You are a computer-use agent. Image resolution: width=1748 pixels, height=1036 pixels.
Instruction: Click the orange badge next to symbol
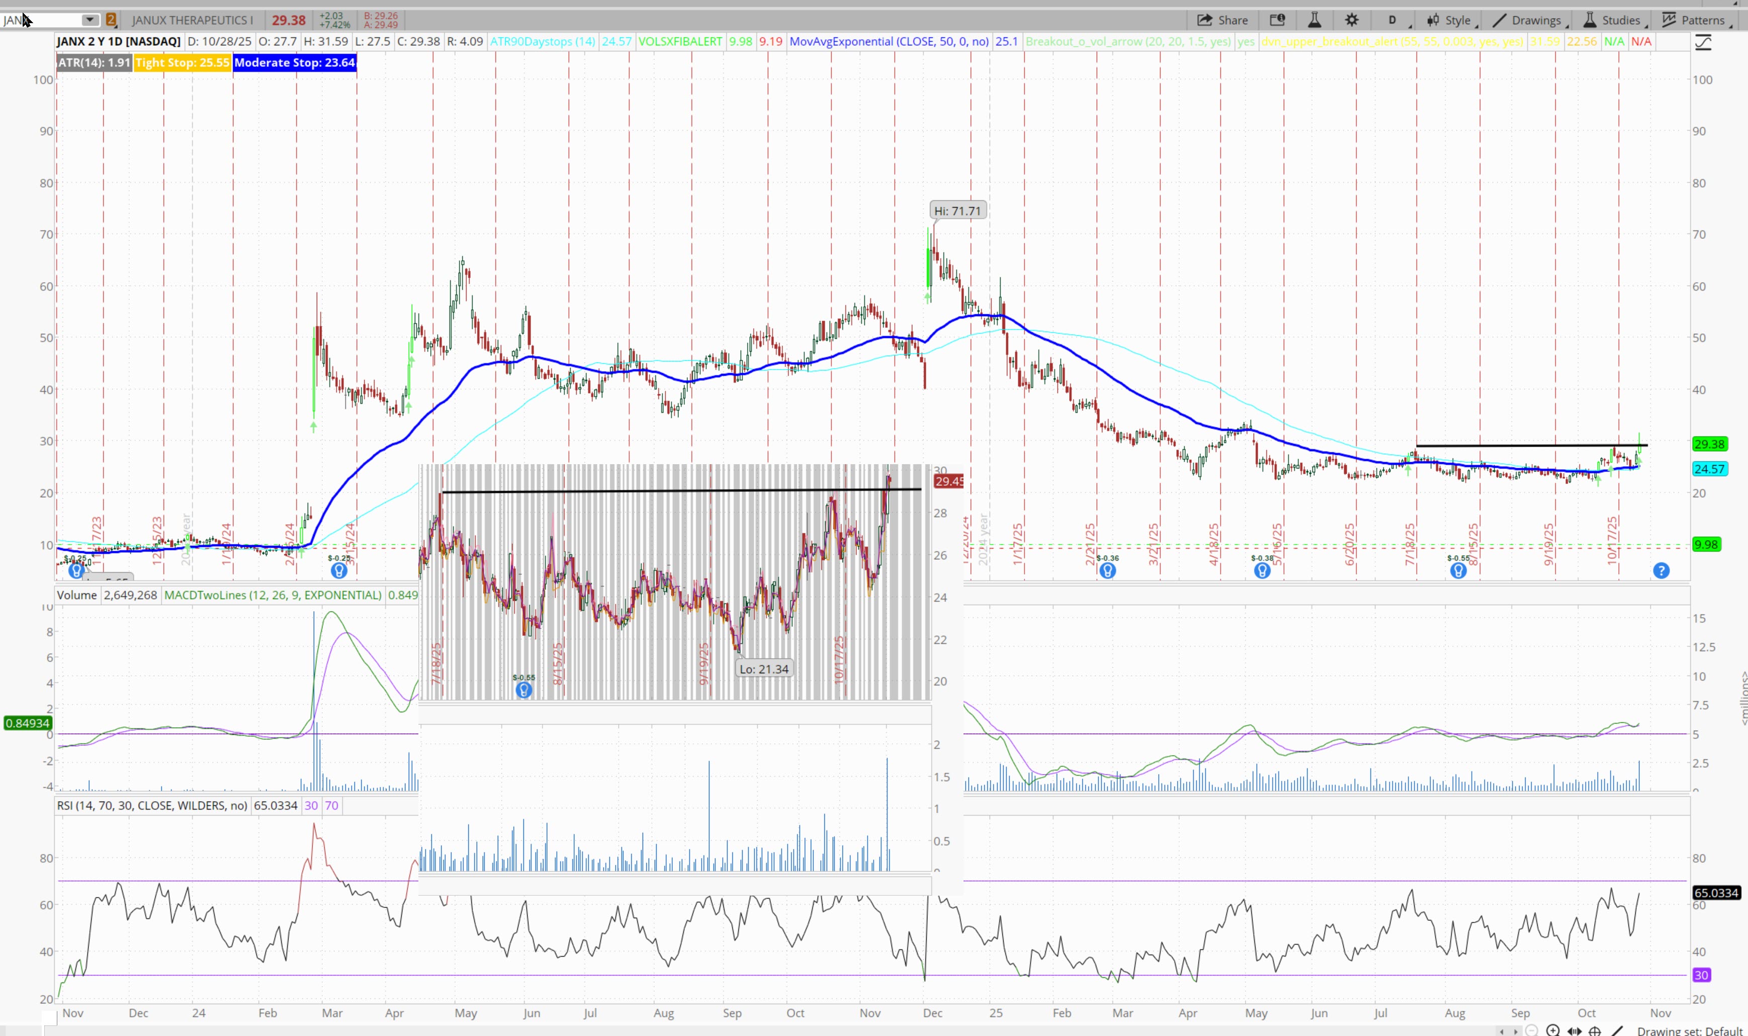tap(111, 20)
